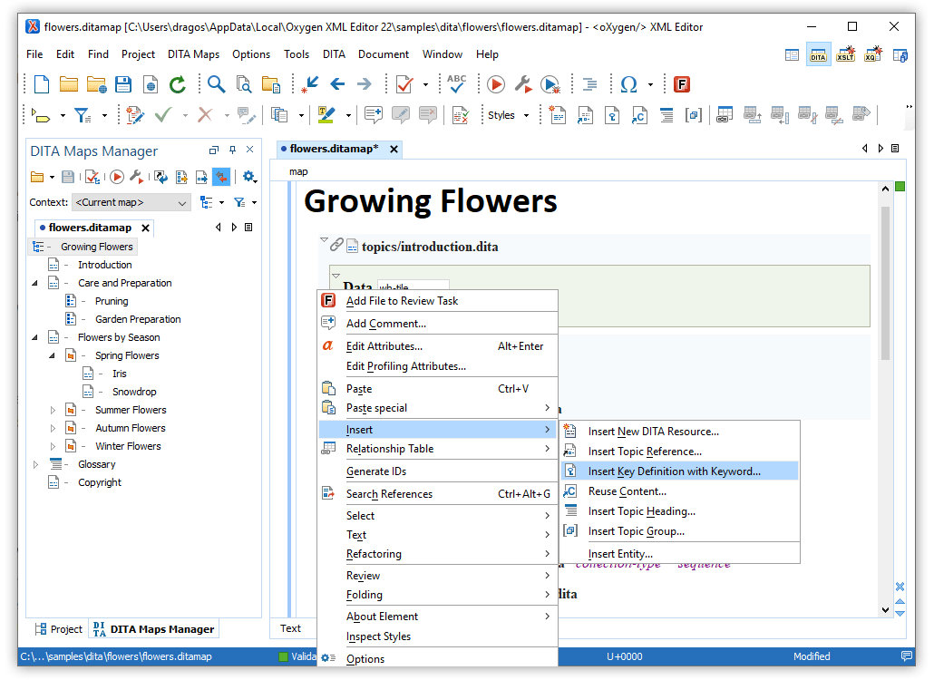The height and width of the screenshot is (680, 934).
Task: Click the green validation status square
Action: click(x=900, y=187)
